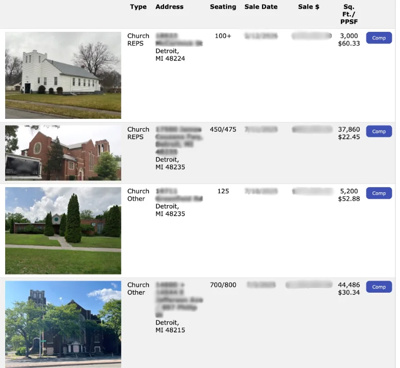Click the Sq. Ft./PPSF column header
Image resolution: width=400 pixels, height=368 pixels.
coord(349,14)
